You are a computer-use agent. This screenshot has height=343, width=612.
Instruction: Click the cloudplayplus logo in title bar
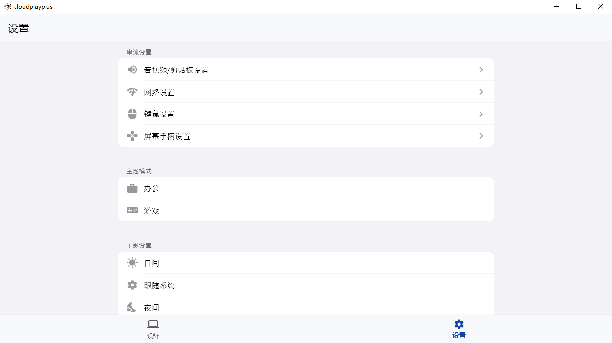click(8, 6)
